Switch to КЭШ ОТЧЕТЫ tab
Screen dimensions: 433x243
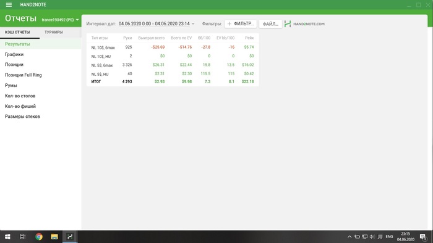(17, 32)
